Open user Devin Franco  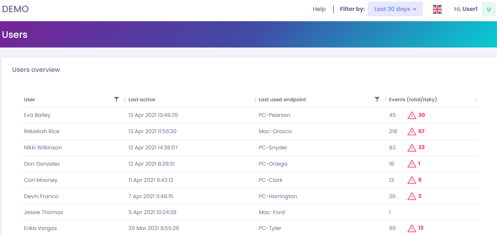coord(41,196)
